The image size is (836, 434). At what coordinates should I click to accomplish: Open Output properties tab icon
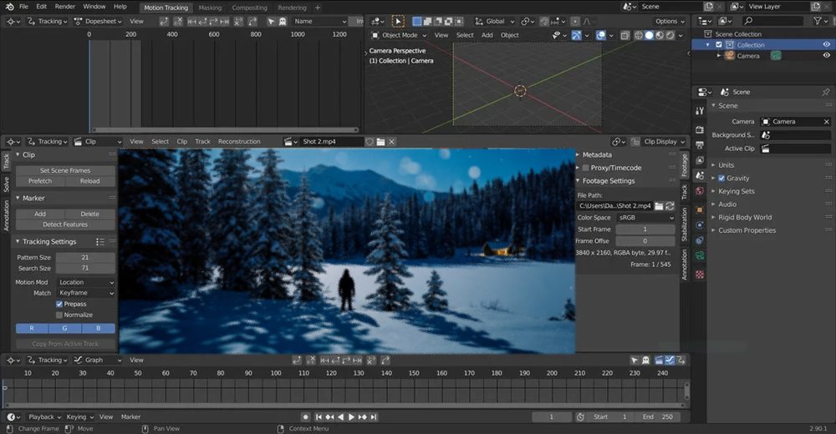click(x=700, y=145)
